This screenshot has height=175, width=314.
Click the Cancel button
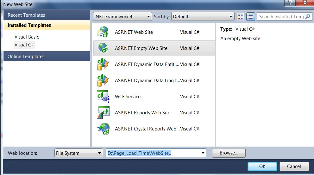pos(294,166)
